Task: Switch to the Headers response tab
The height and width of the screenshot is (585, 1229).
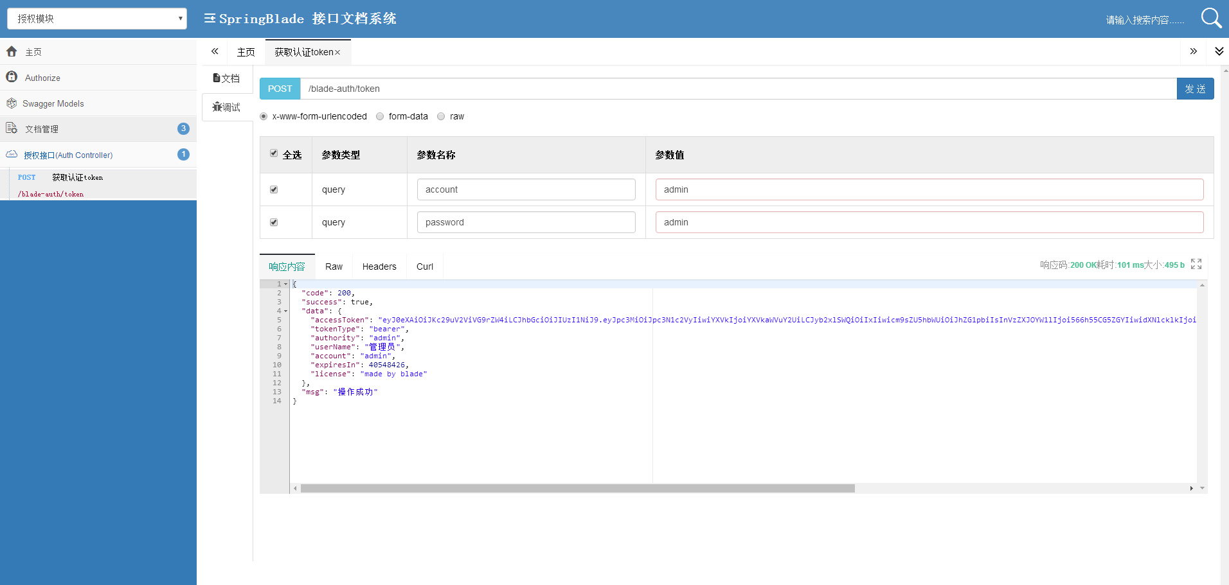Action: 379,266
